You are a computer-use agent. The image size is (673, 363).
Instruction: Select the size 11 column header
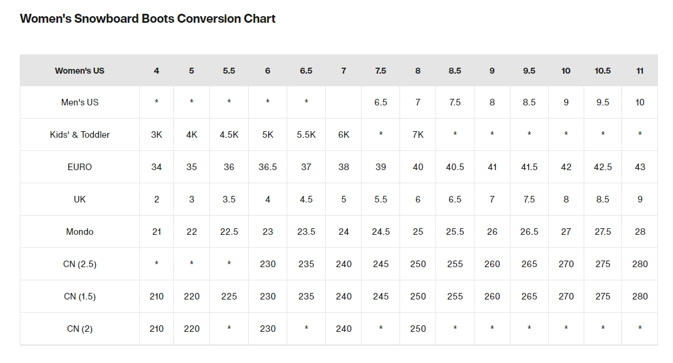(640, 71)
